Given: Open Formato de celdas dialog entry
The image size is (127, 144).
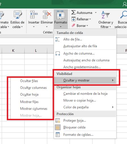Looking at the screenshot, I should (85, 135).
